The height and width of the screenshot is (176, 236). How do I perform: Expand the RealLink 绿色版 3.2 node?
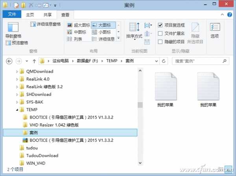[x=17, y=87]
